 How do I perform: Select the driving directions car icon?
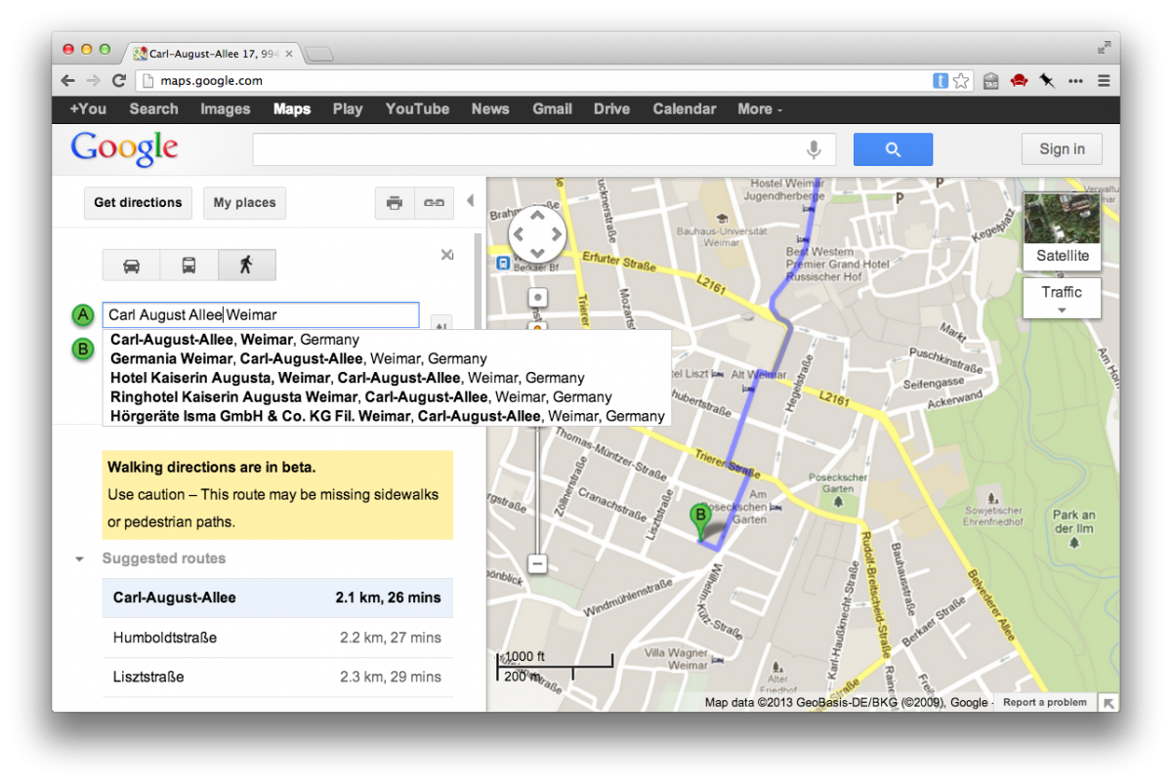[x=131, y=265]
